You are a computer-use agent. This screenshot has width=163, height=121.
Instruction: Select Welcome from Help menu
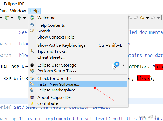78,18
